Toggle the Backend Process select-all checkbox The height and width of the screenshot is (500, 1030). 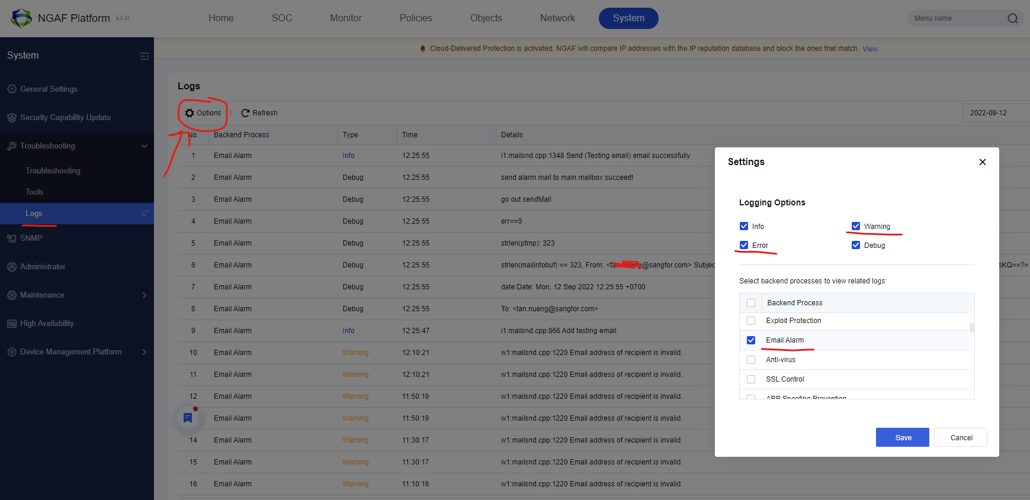(x=751, y=303)
